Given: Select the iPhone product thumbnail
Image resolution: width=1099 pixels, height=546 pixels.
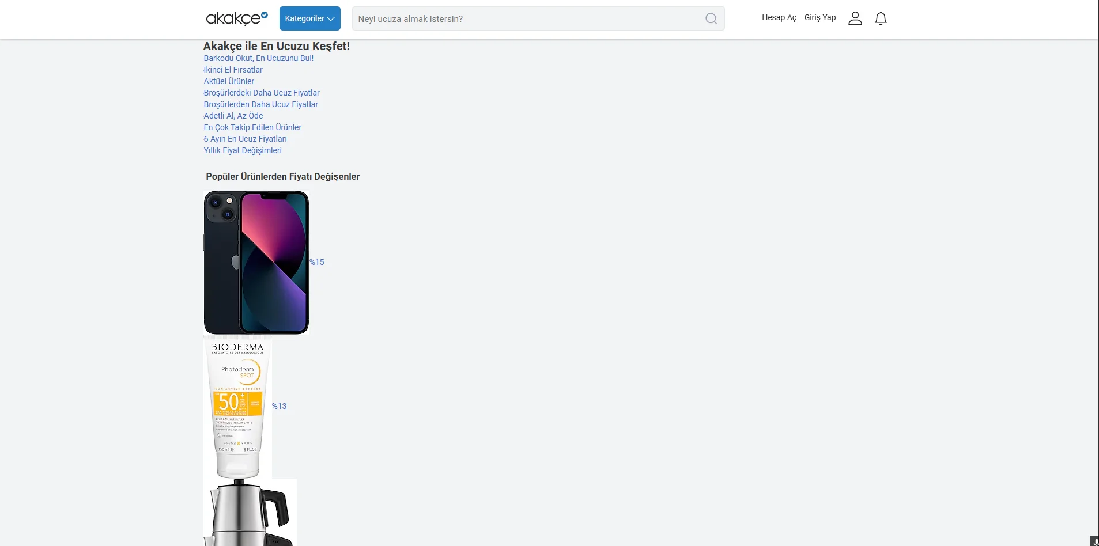Looking at the screenshot, I should [256, 263].
